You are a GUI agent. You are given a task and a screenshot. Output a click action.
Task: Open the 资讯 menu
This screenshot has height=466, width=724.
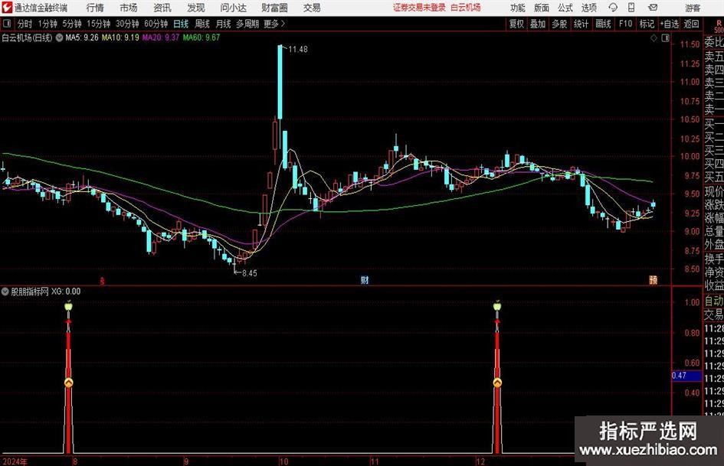(x=162, y=8)
